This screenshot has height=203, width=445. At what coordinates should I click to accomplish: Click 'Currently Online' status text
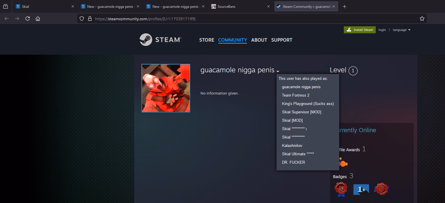pos(357,130)
